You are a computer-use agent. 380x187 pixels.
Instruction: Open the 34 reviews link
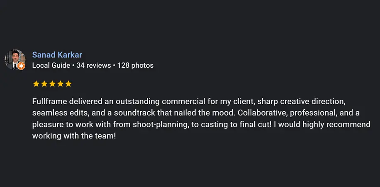point(94,65)
